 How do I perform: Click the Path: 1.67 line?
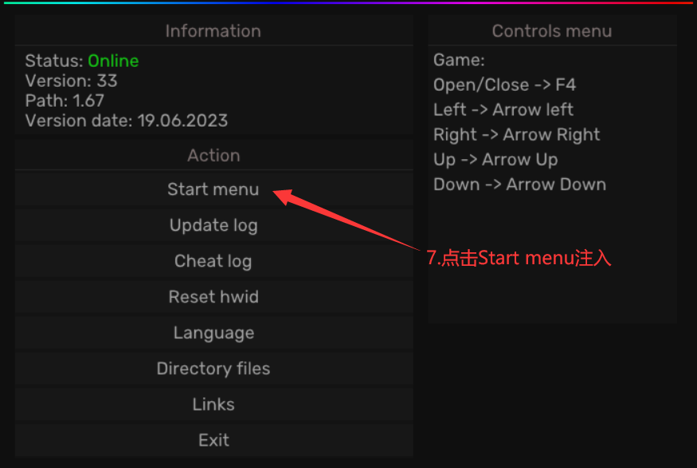65,101
